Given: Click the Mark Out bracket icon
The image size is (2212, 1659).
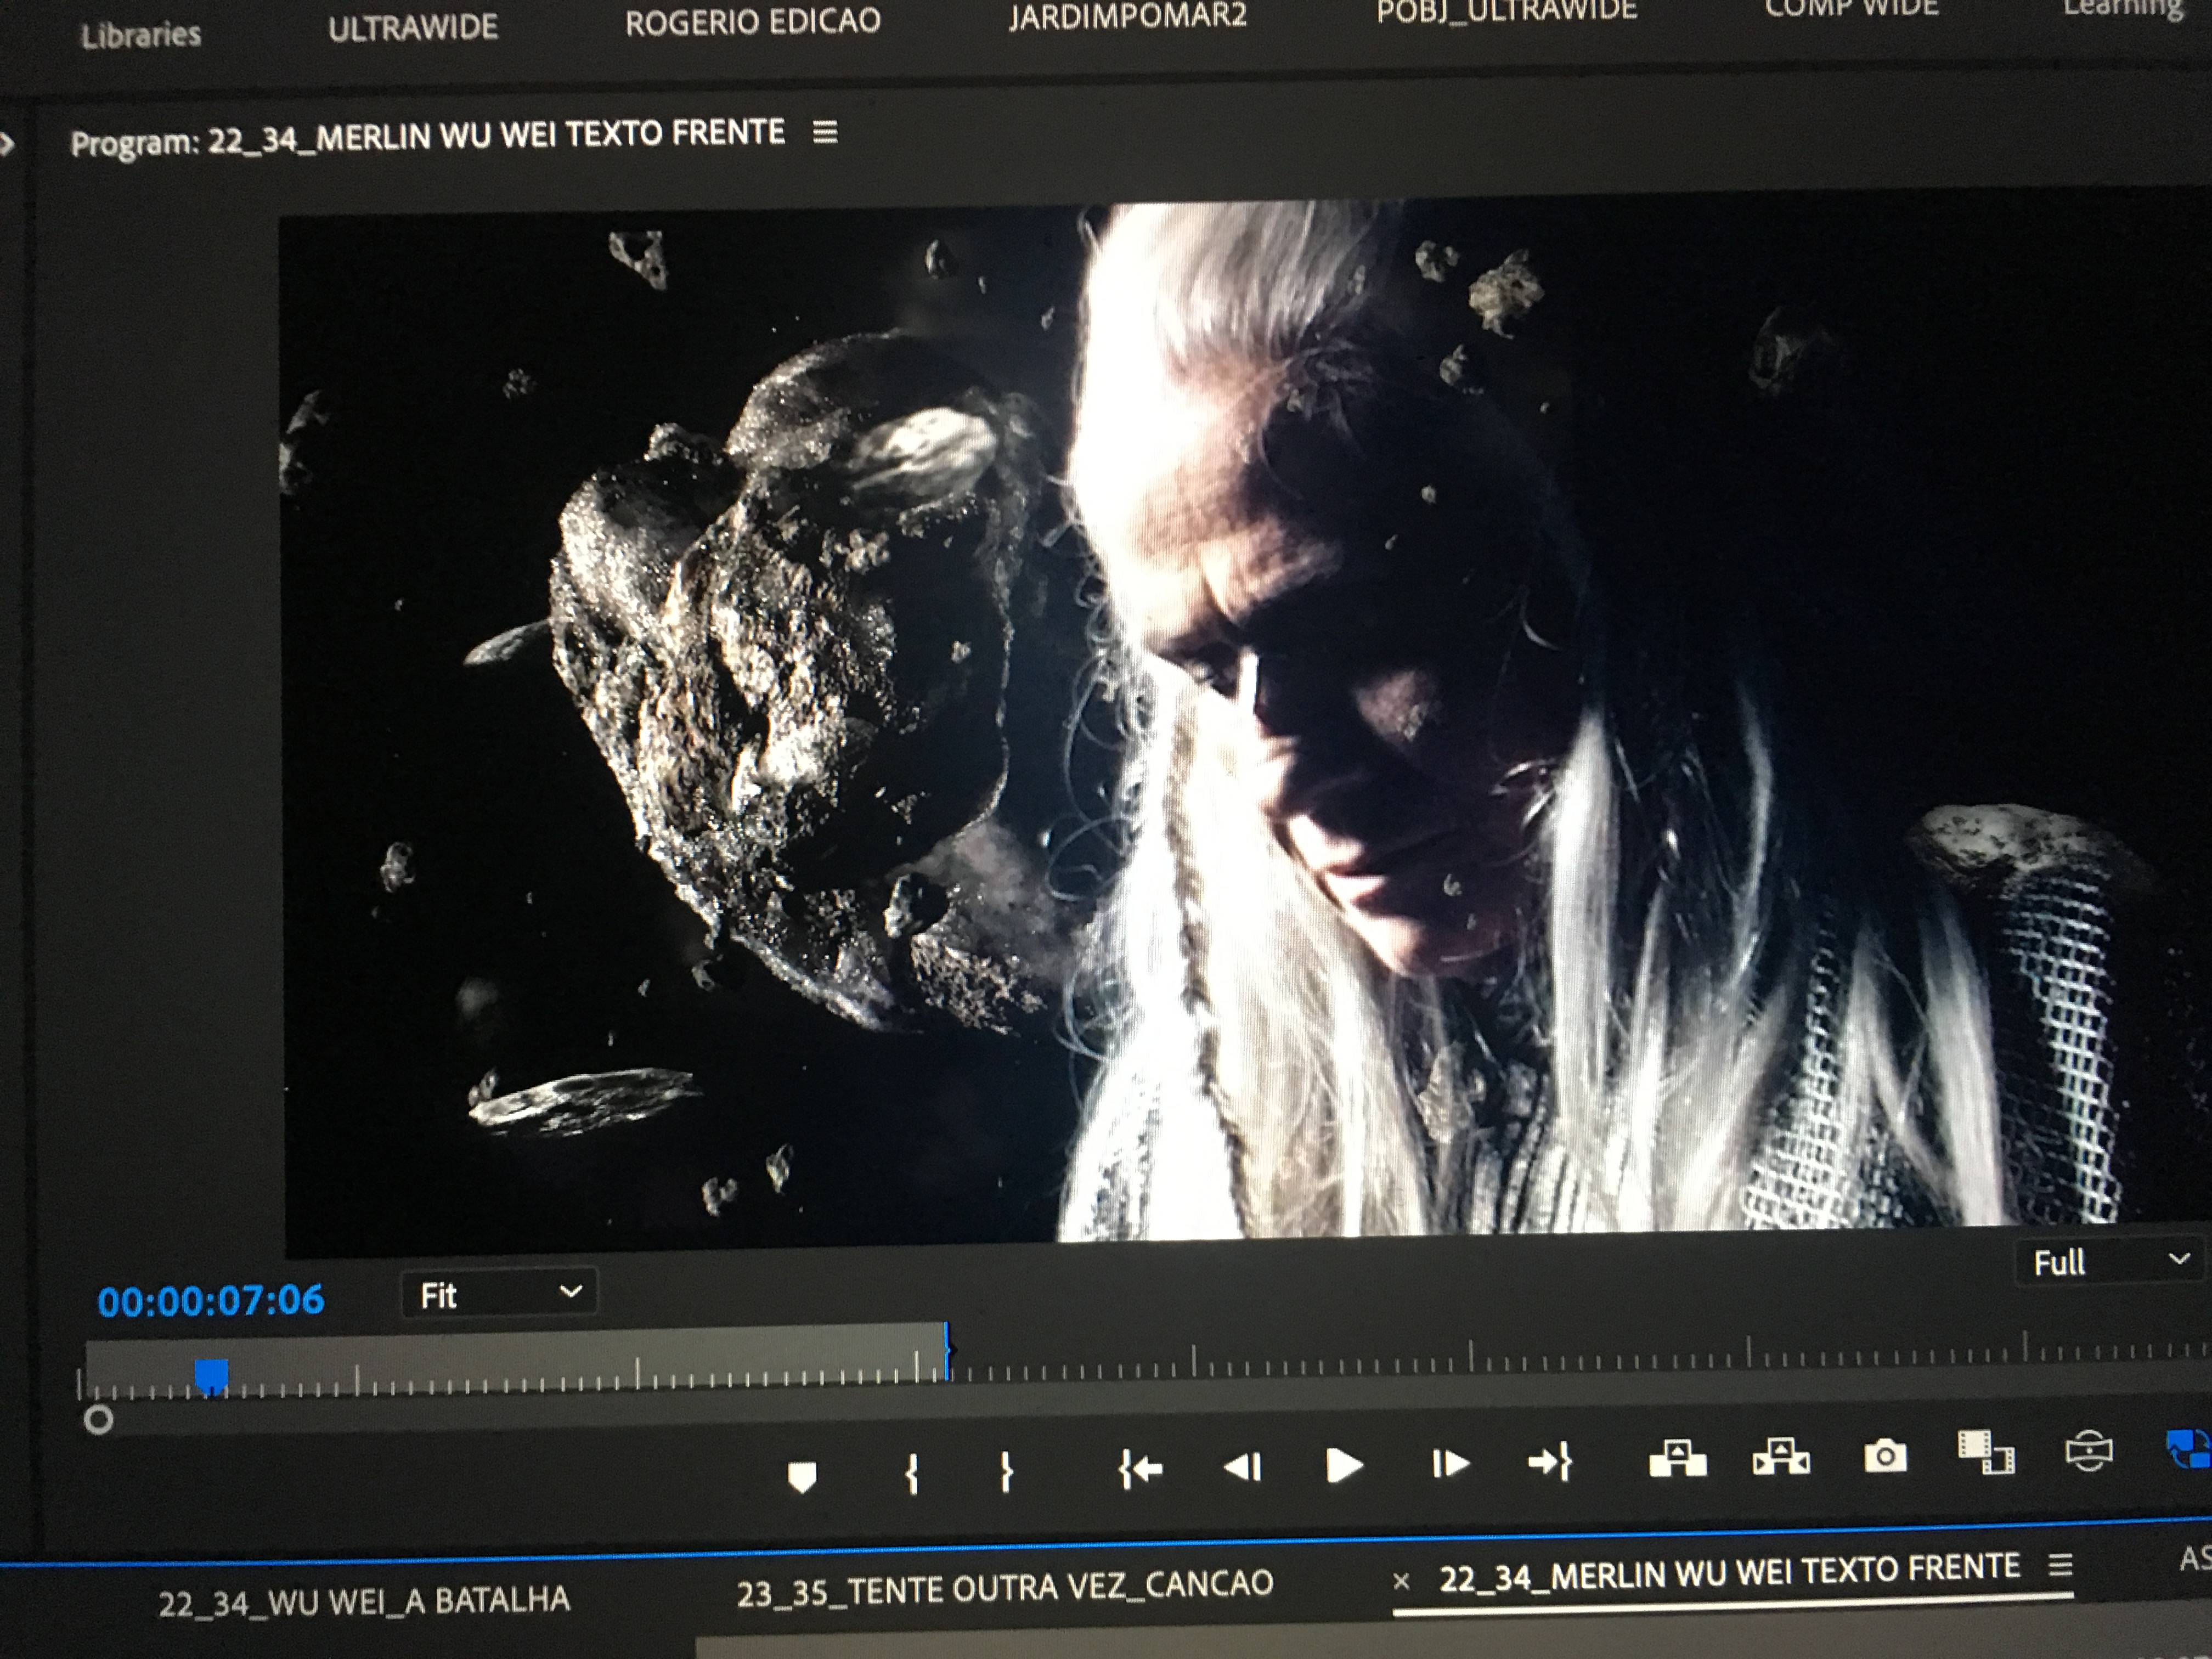Looking at the screenshot, I should (1007, 1471).
